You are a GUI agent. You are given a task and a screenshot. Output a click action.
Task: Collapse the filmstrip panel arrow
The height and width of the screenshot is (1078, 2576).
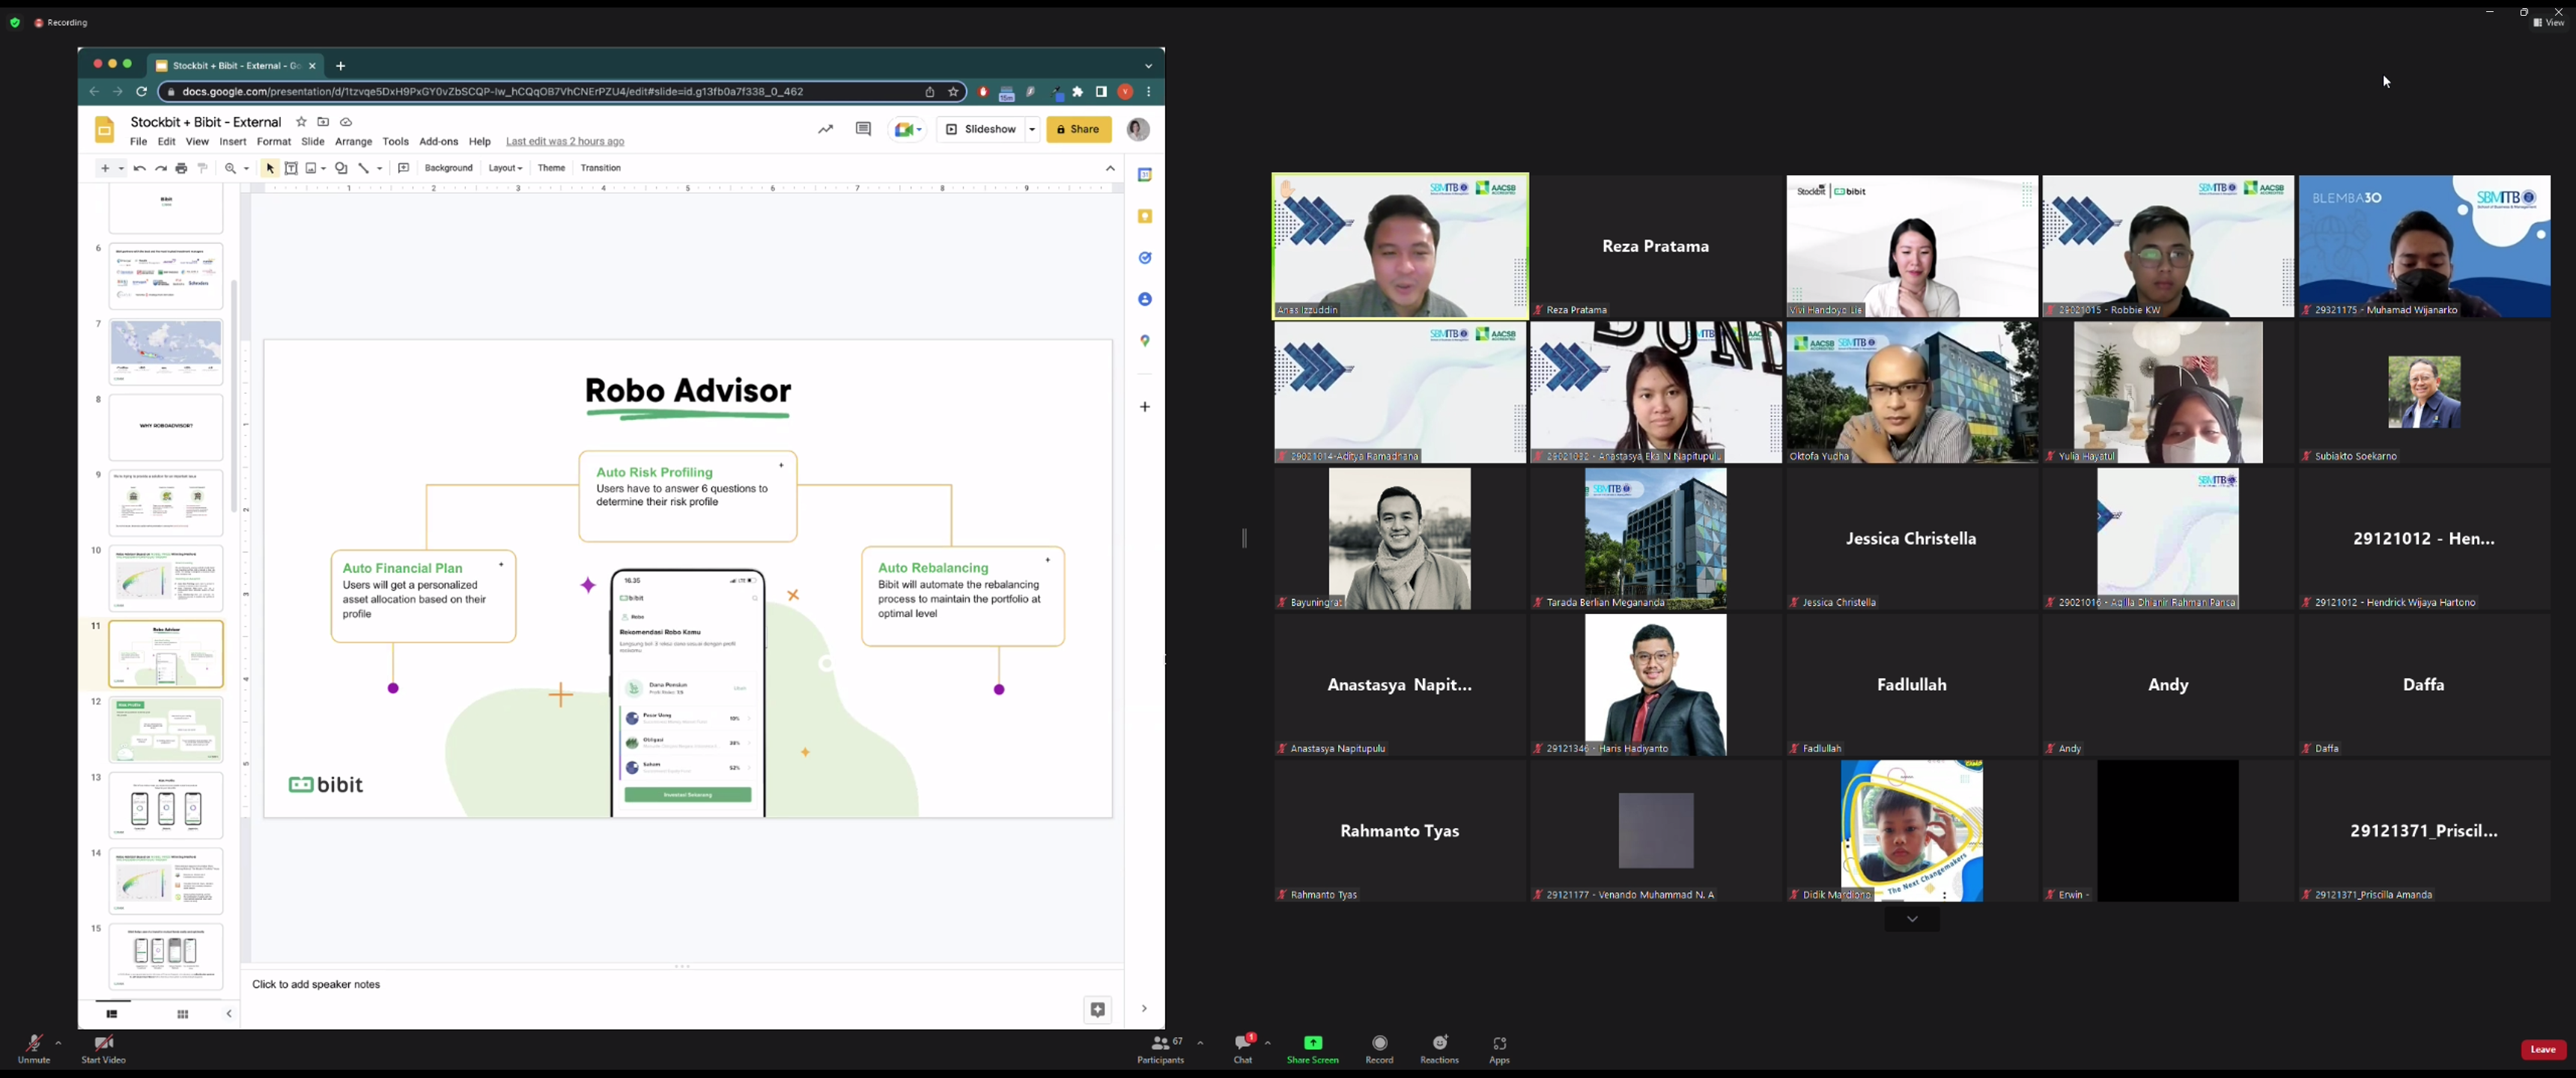tap(229, 1014)
